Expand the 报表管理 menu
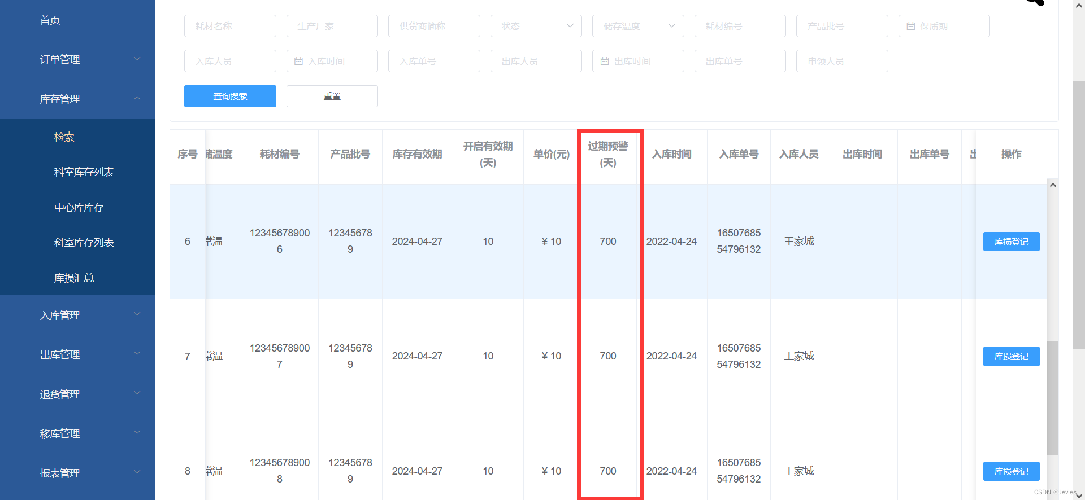Screen dimensions: 1085x500 pos(77,473)
